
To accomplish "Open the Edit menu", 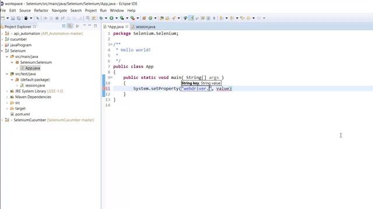I will pos(12,10).
